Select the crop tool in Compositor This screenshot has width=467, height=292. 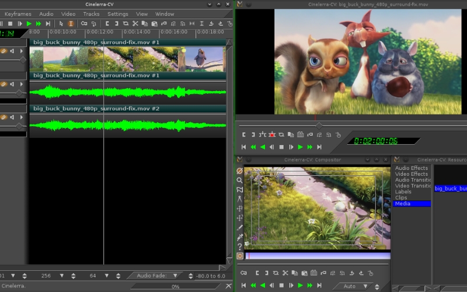pos(239,228)
